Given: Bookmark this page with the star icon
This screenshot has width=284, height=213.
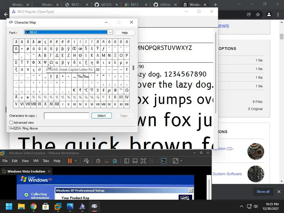Looking at the screenshot, I should click(x=258, y=14).
